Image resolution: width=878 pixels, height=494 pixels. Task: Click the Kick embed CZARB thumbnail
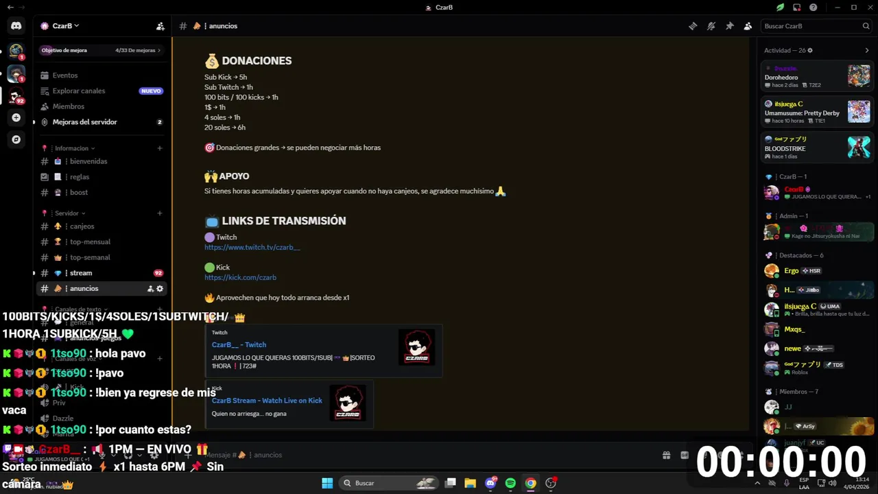(x=348, y=403)
